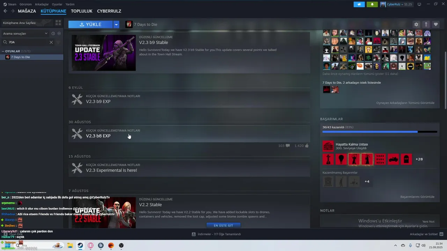Open Başarımlarımı Görüntüle link

click(417, 197)
